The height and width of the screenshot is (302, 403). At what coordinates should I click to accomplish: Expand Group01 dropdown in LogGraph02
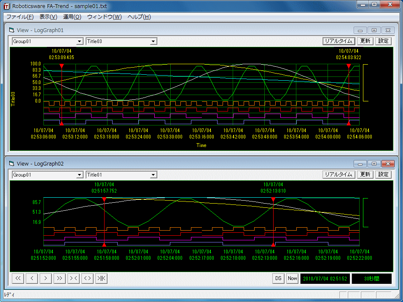80,175
